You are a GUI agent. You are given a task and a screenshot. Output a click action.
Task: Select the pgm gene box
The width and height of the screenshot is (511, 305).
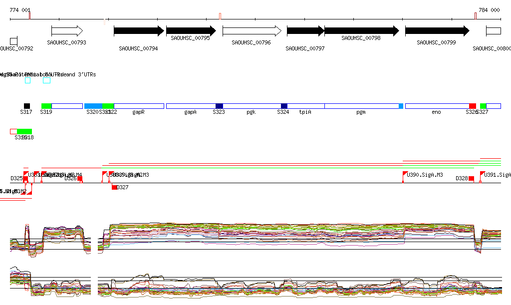361,106
